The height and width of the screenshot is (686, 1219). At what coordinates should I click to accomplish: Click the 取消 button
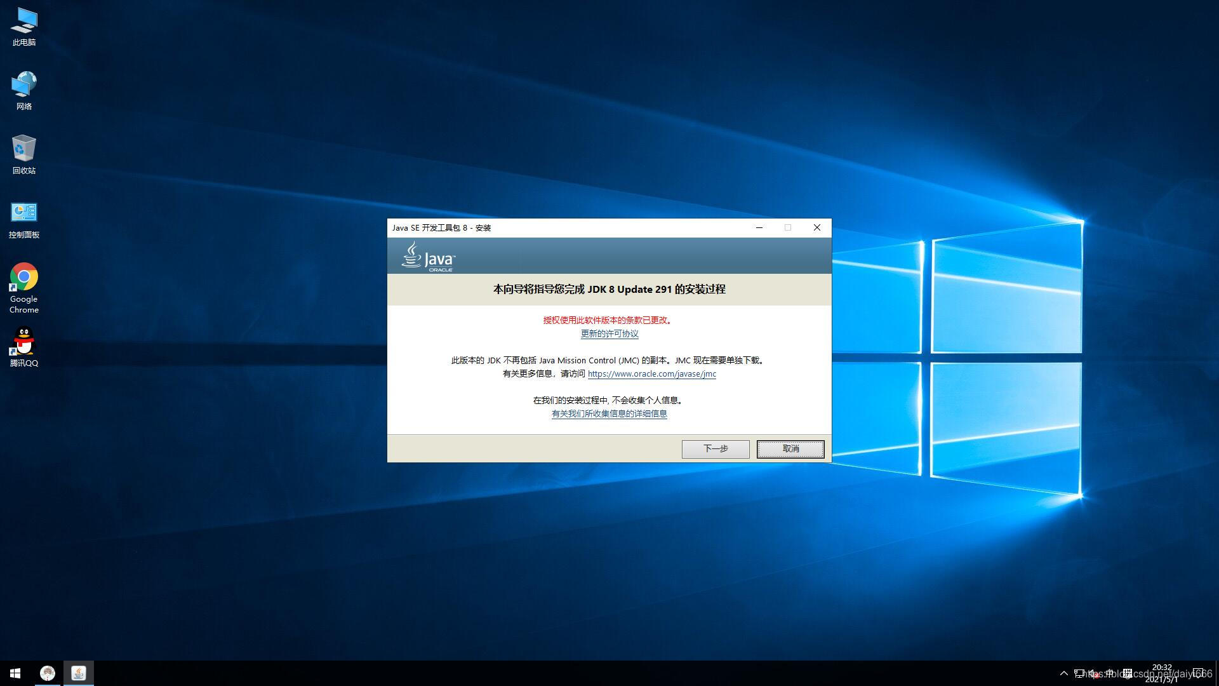[x=790, y=449]
